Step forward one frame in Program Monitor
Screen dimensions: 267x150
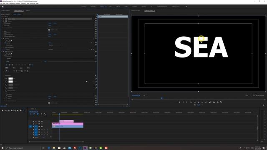click(x=202, y=102)
